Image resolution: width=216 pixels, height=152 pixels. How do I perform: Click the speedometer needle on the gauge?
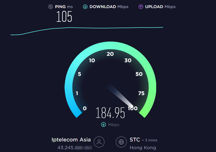pyautogui.click(x=120, y=95)
